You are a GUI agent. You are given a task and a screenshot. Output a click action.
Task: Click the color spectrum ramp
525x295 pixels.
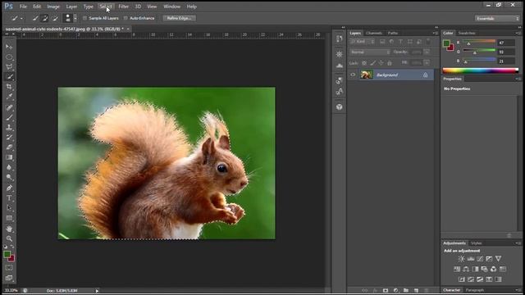pos(481,70)
